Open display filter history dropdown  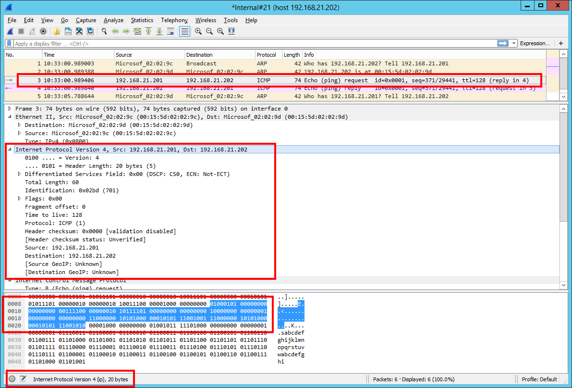pyautogui.click(x=513, y=43)
